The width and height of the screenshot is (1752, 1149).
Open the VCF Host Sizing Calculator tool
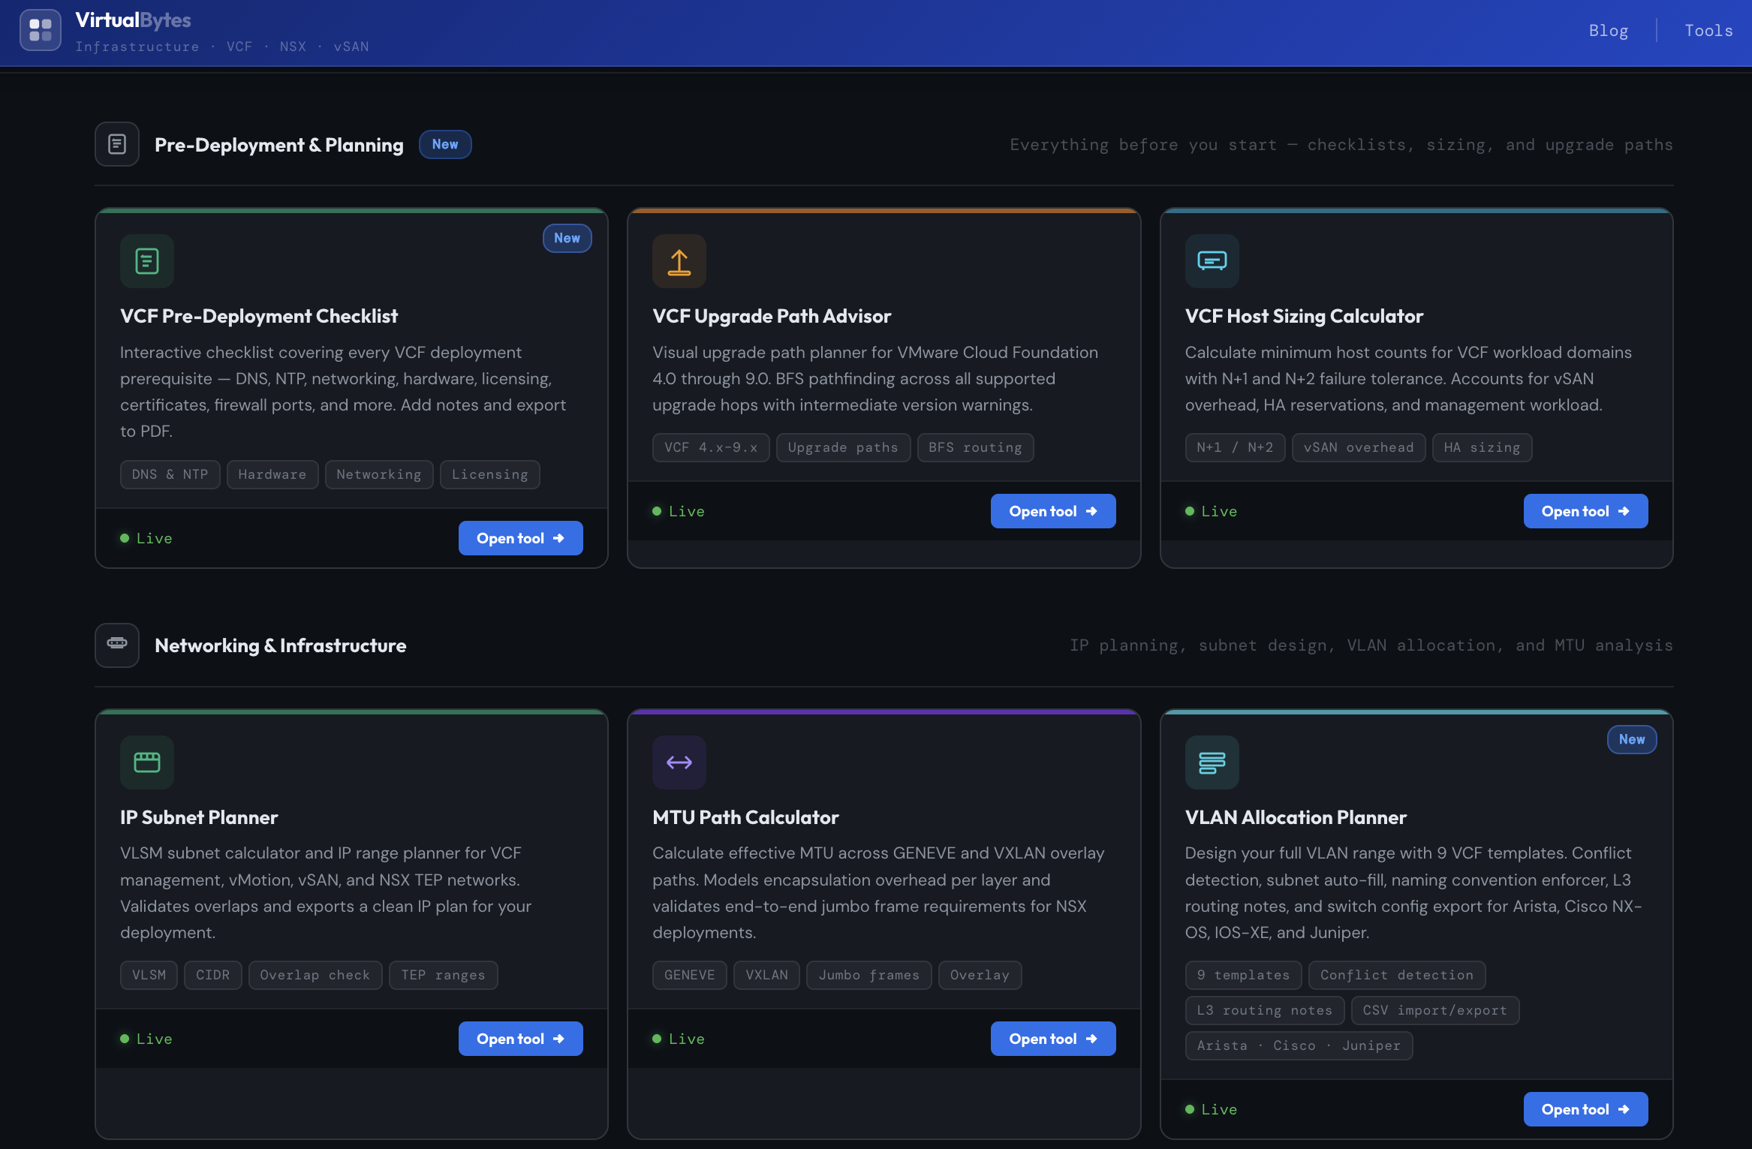pyautogui.click(x=1585, y=511)
